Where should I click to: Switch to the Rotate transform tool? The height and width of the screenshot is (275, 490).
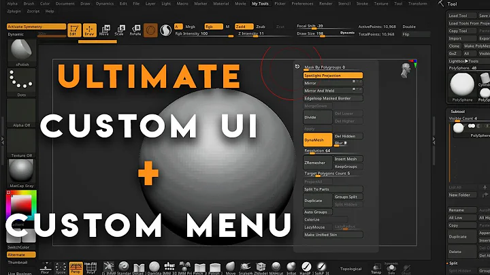tap(135, 31)
